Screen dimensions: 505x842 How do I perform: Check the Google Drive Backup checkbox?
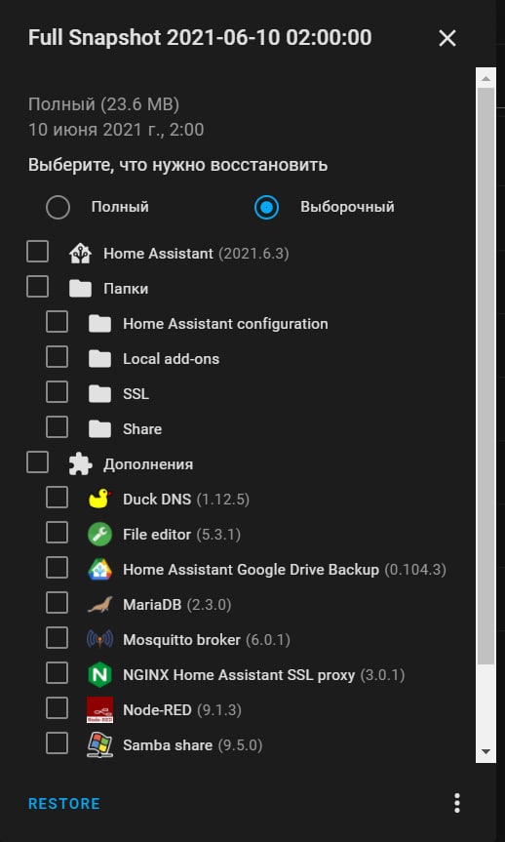pyautogui.click(x=57, y=568)
